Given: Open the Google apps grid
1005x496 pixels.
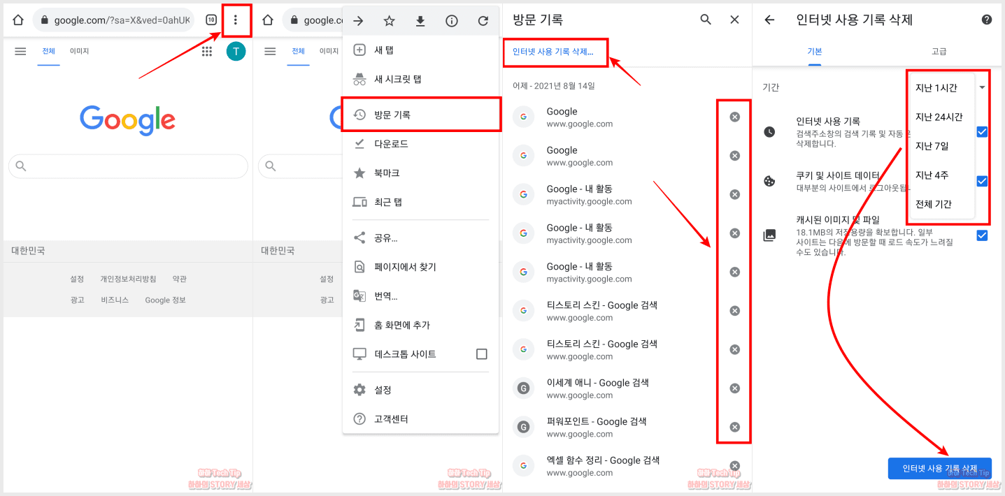Looking at the screenshot, I should click(x=207, y=51).
